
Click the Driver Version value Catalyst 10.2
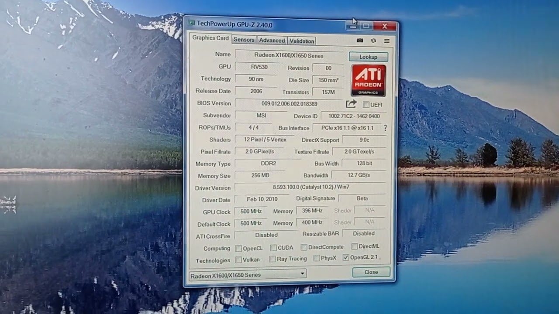click(311, 187)
